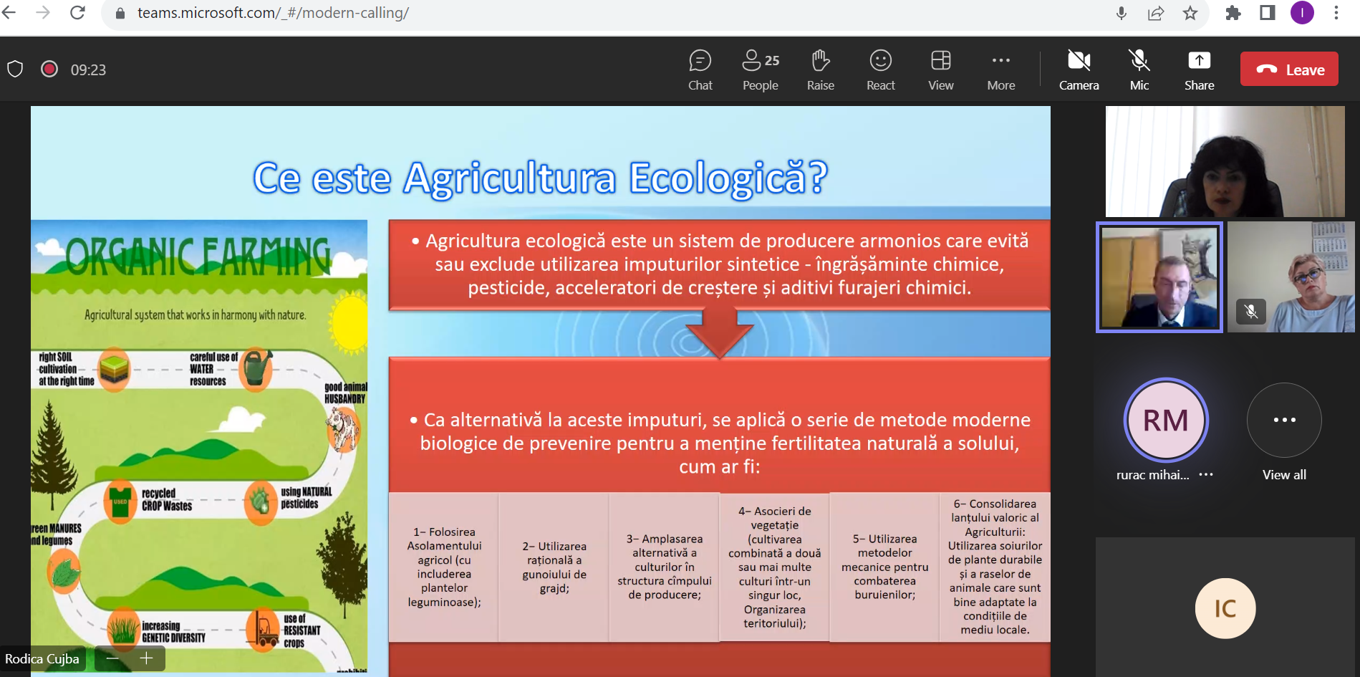1360x677 pixels.
Task: Open options for rurac mihai participant
Action: [1206, 475]
